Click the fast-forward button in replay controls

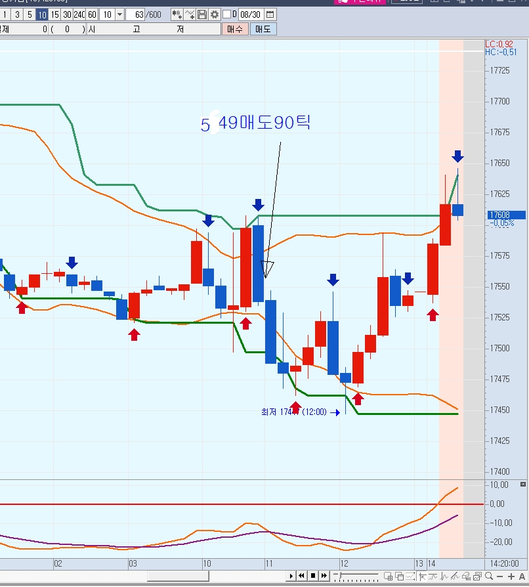click(x=324, y=576)
